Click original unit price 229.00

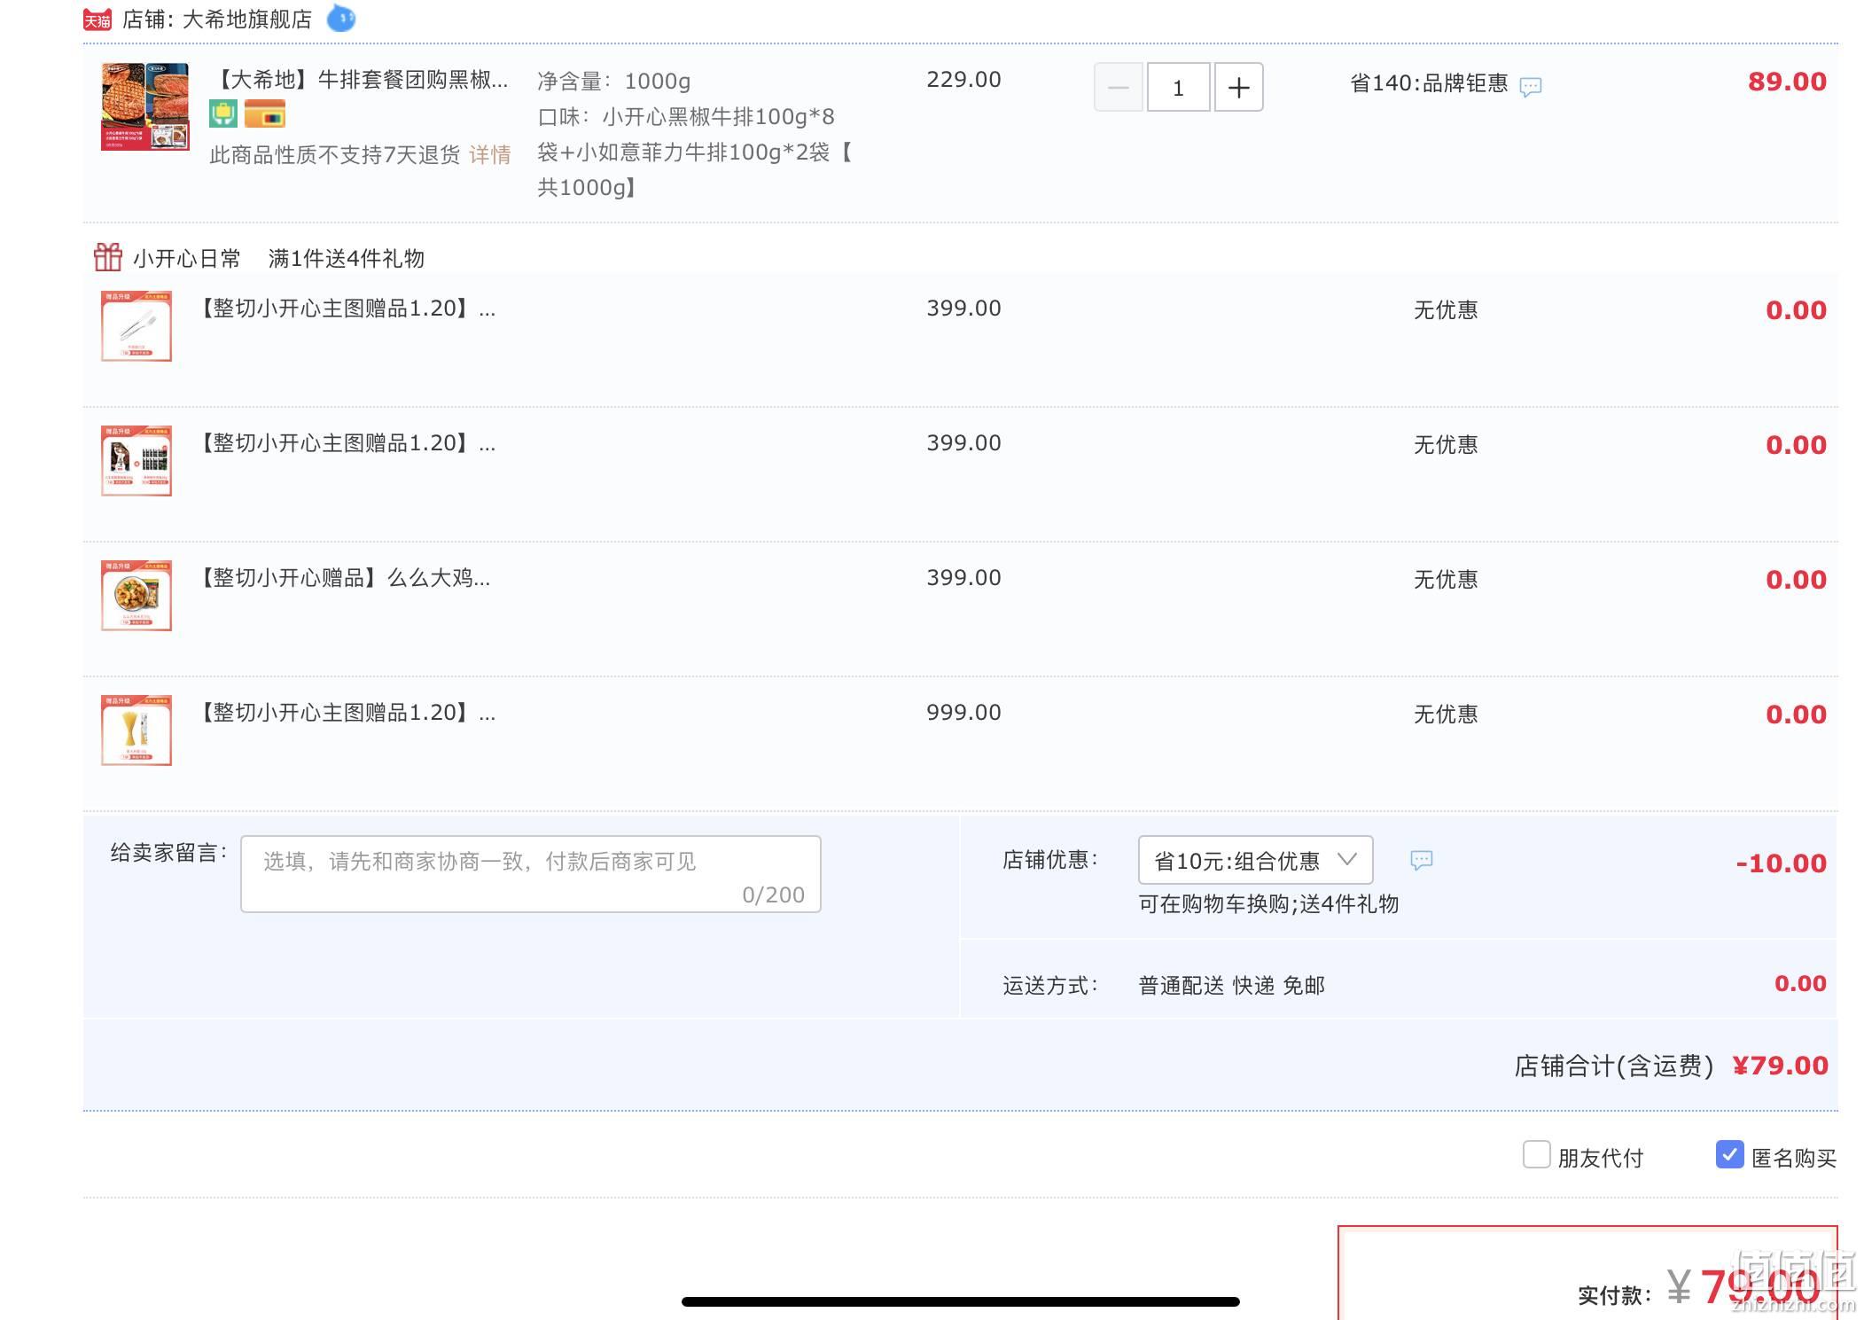click(x=963, y=80)
